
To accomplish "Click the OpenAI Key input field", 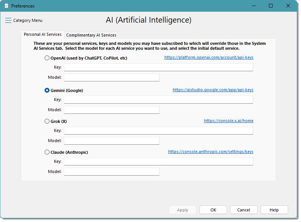I will (158, 67).
